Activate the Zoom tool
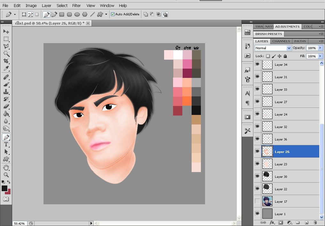 6,175
